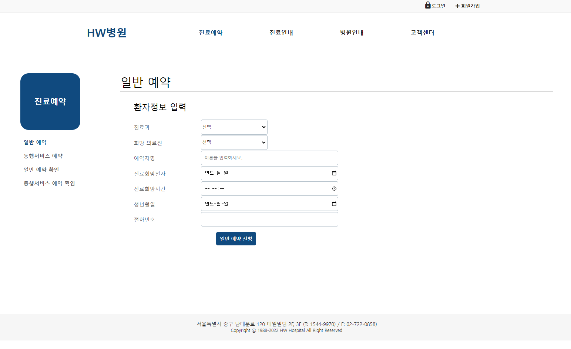
Task: Open the calendar picker for 진료희망일자
Action: [x=333, y=173]
